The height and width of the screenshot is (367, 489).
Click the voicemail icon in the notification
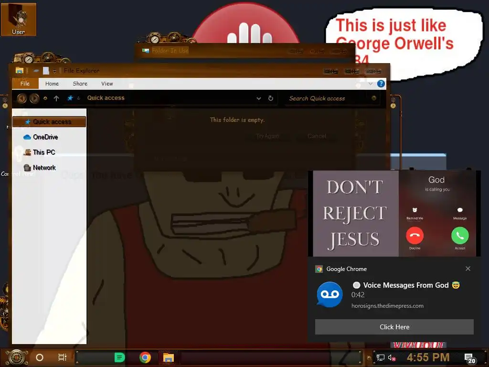(330, 294)
